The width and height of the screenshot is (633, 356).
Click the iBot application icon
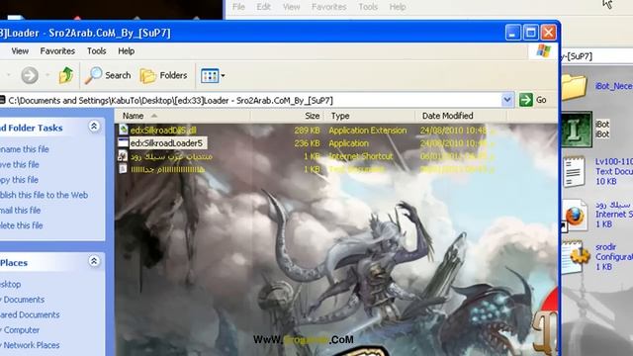[576, 130]
